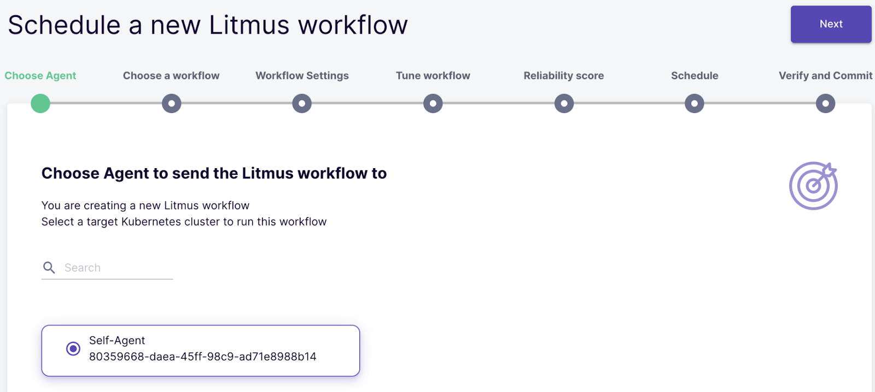Click the Next button
875x392 pixels.
click(830, 24)
